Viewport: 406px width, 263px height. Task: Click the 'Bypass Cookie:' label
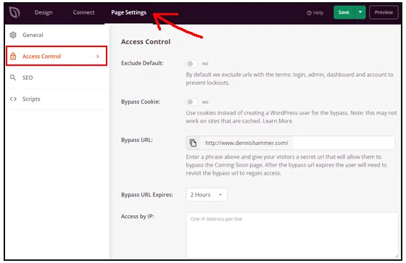[141, 101]
